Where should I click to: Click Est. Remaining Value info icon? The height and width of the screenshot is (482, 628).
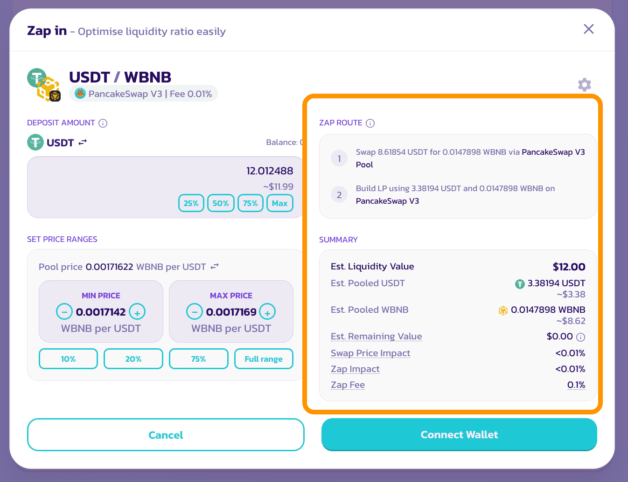(x=580, y=337)
